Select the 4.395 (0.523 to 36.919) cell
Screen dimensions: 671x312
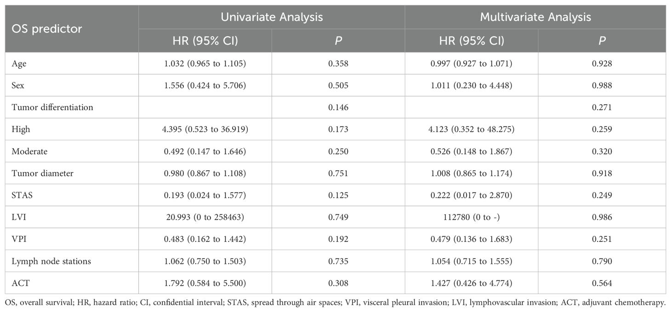(x=205, y=129)
